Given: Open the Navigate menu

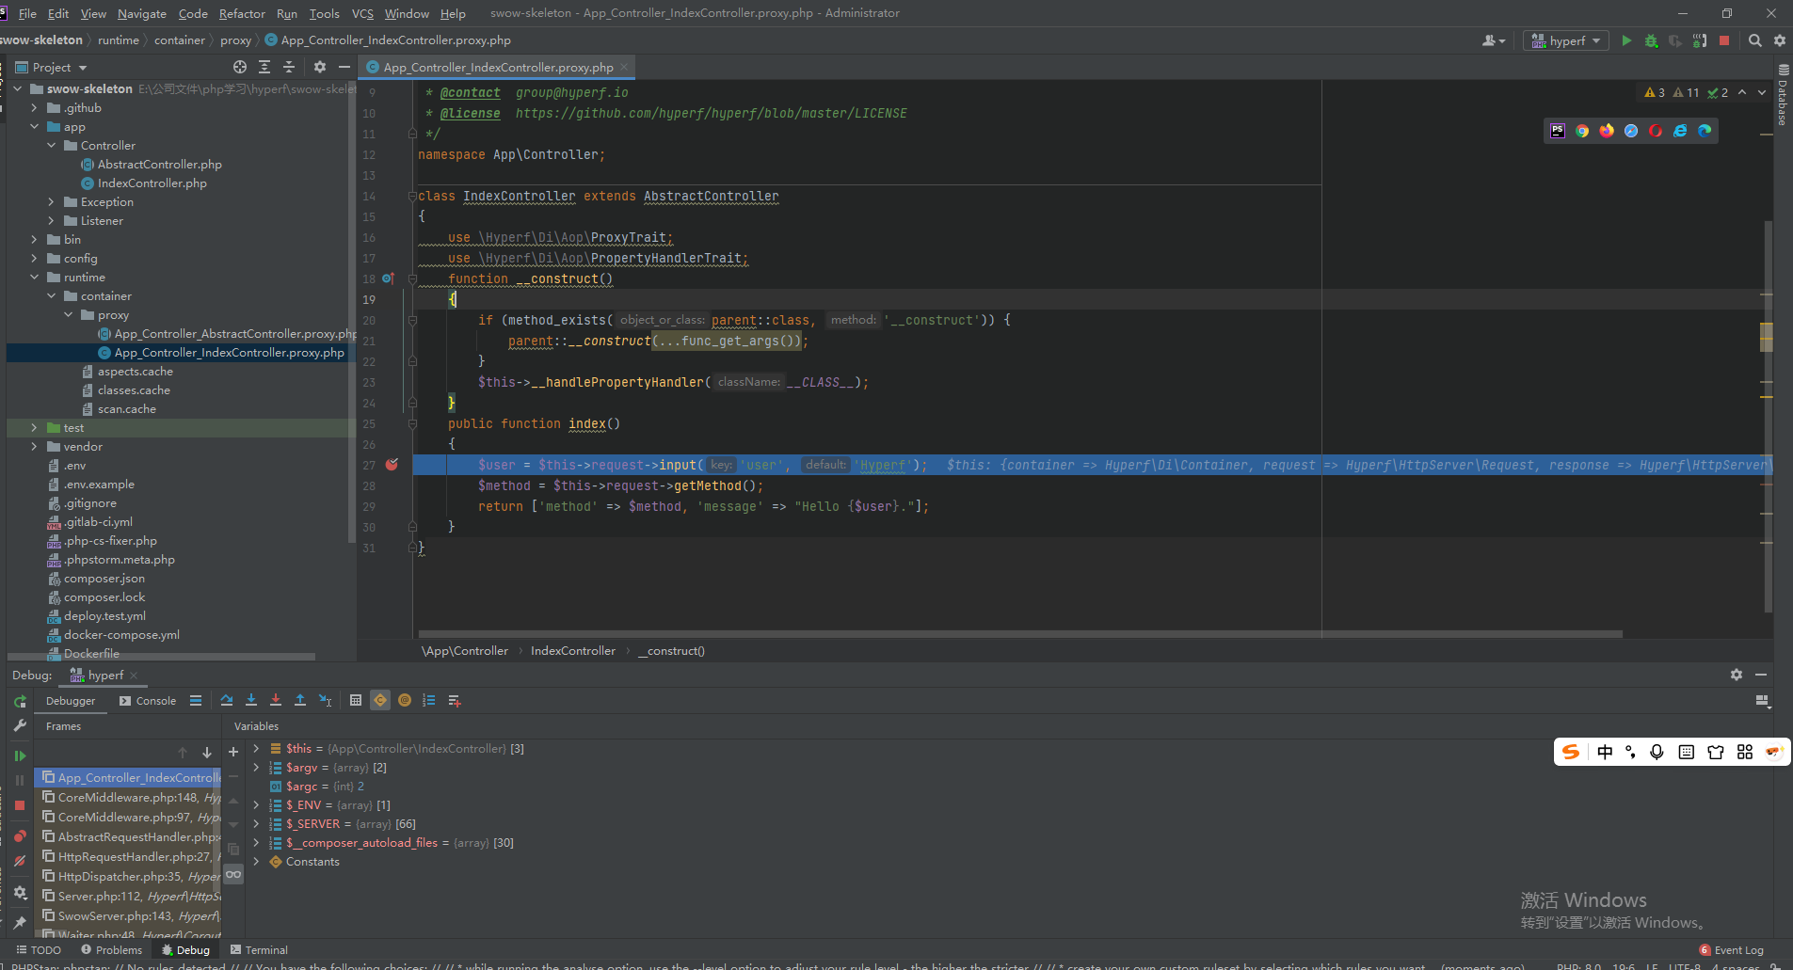Looking at the screenshot, I should (x=142, y=13).
